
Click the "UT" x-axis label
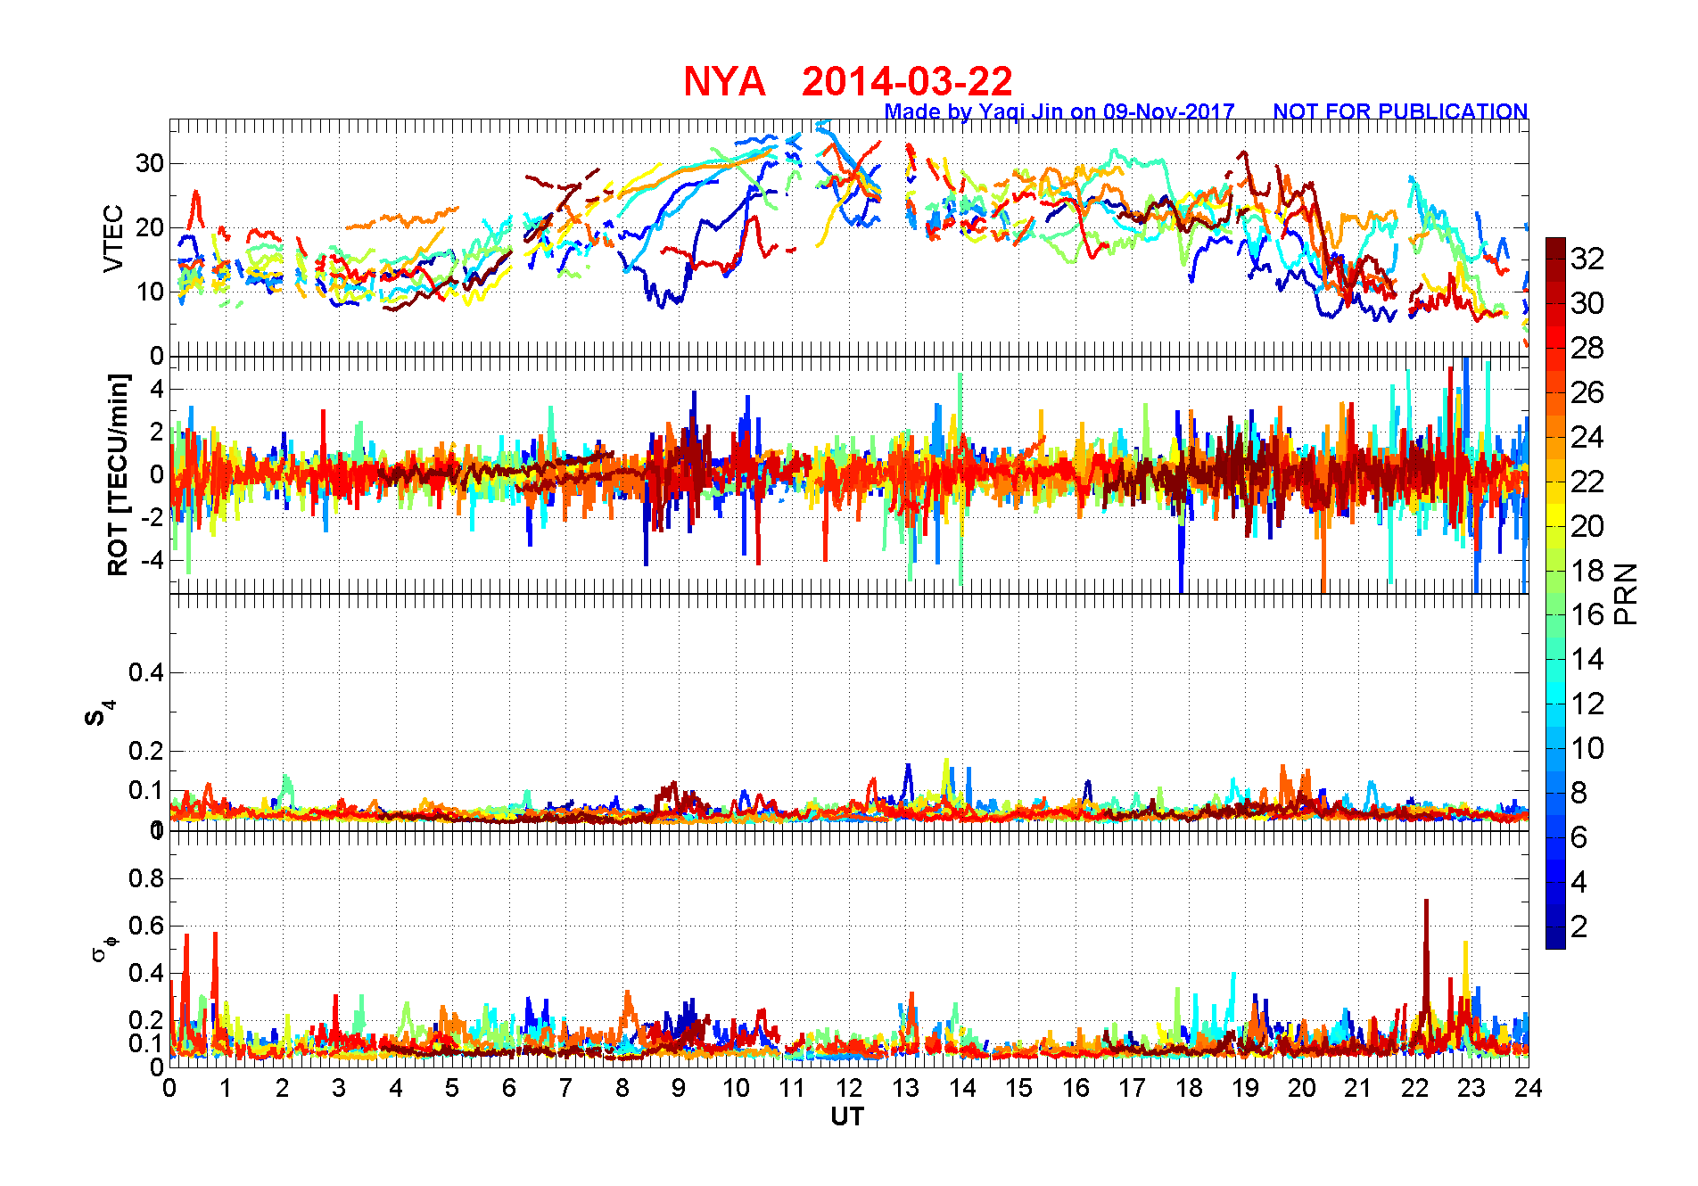[x=848, y=1117]
